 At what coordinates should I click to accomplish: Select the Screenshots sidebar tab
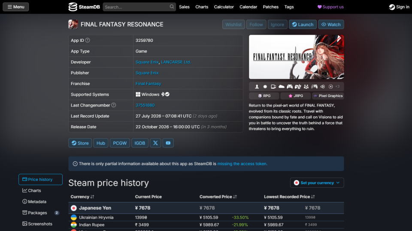click(40, 224)
